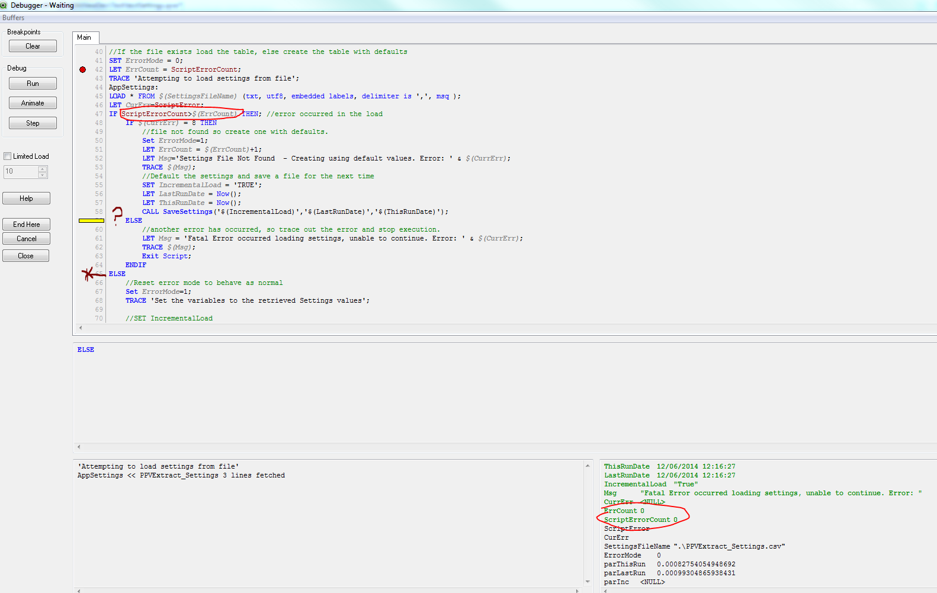Viewport: 937px width, 593px height.
Task: Decrease limited load value with down arrow
Action: 42,175
